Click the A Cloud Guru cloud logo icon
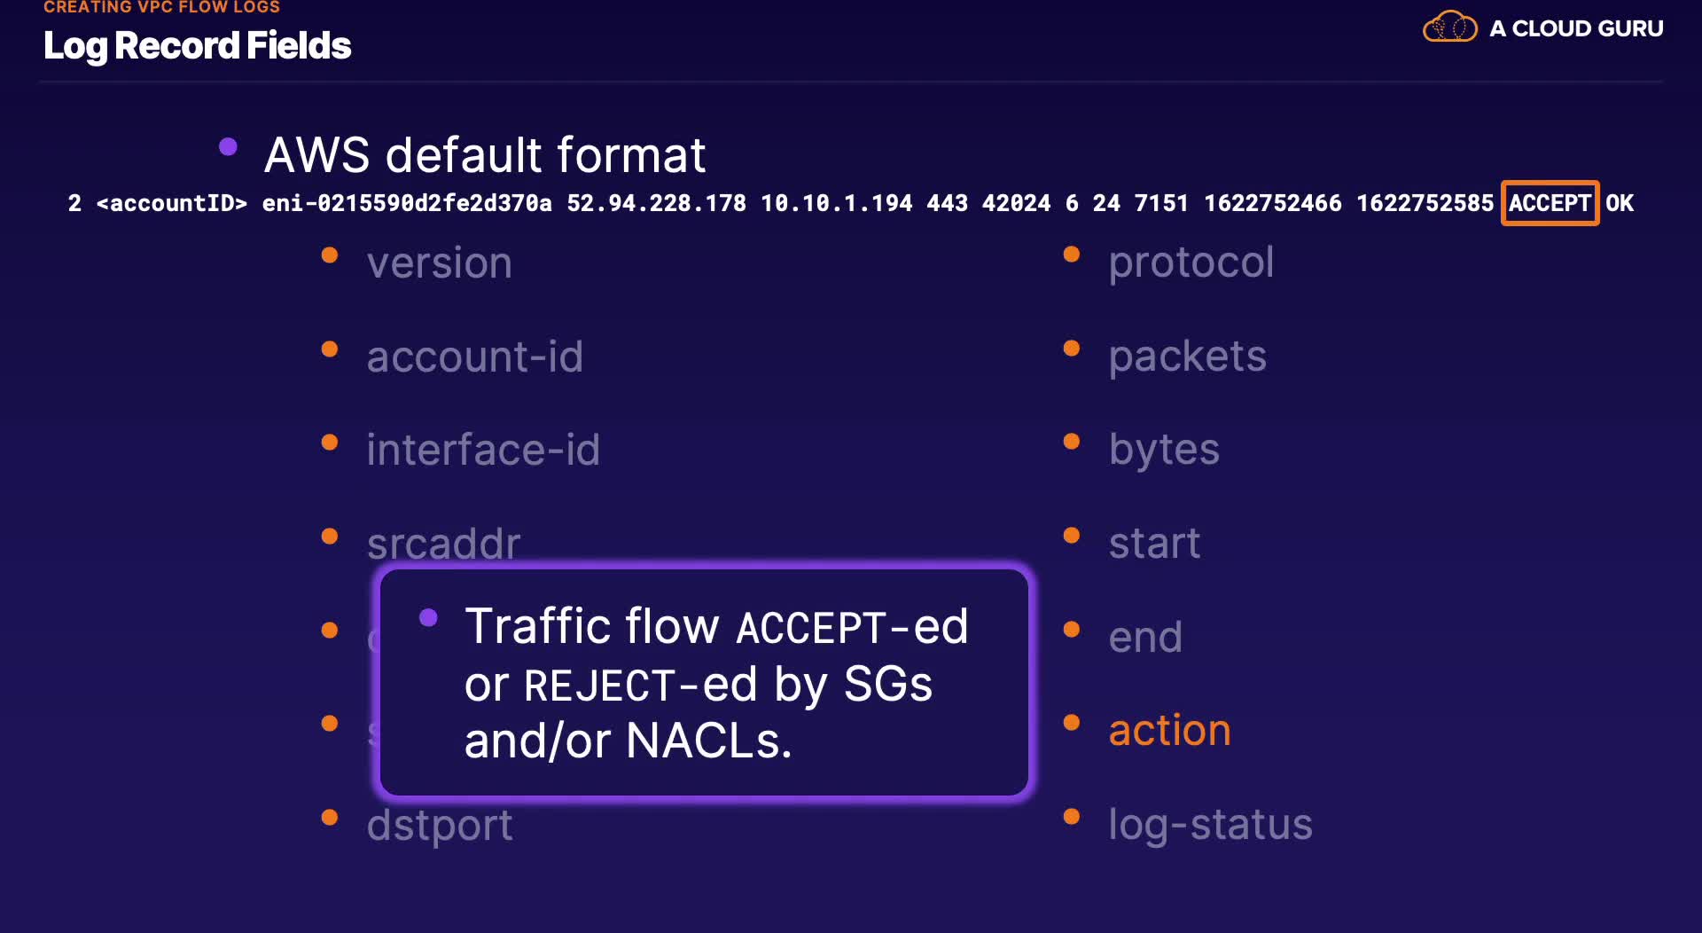 tap(1449, 27)
